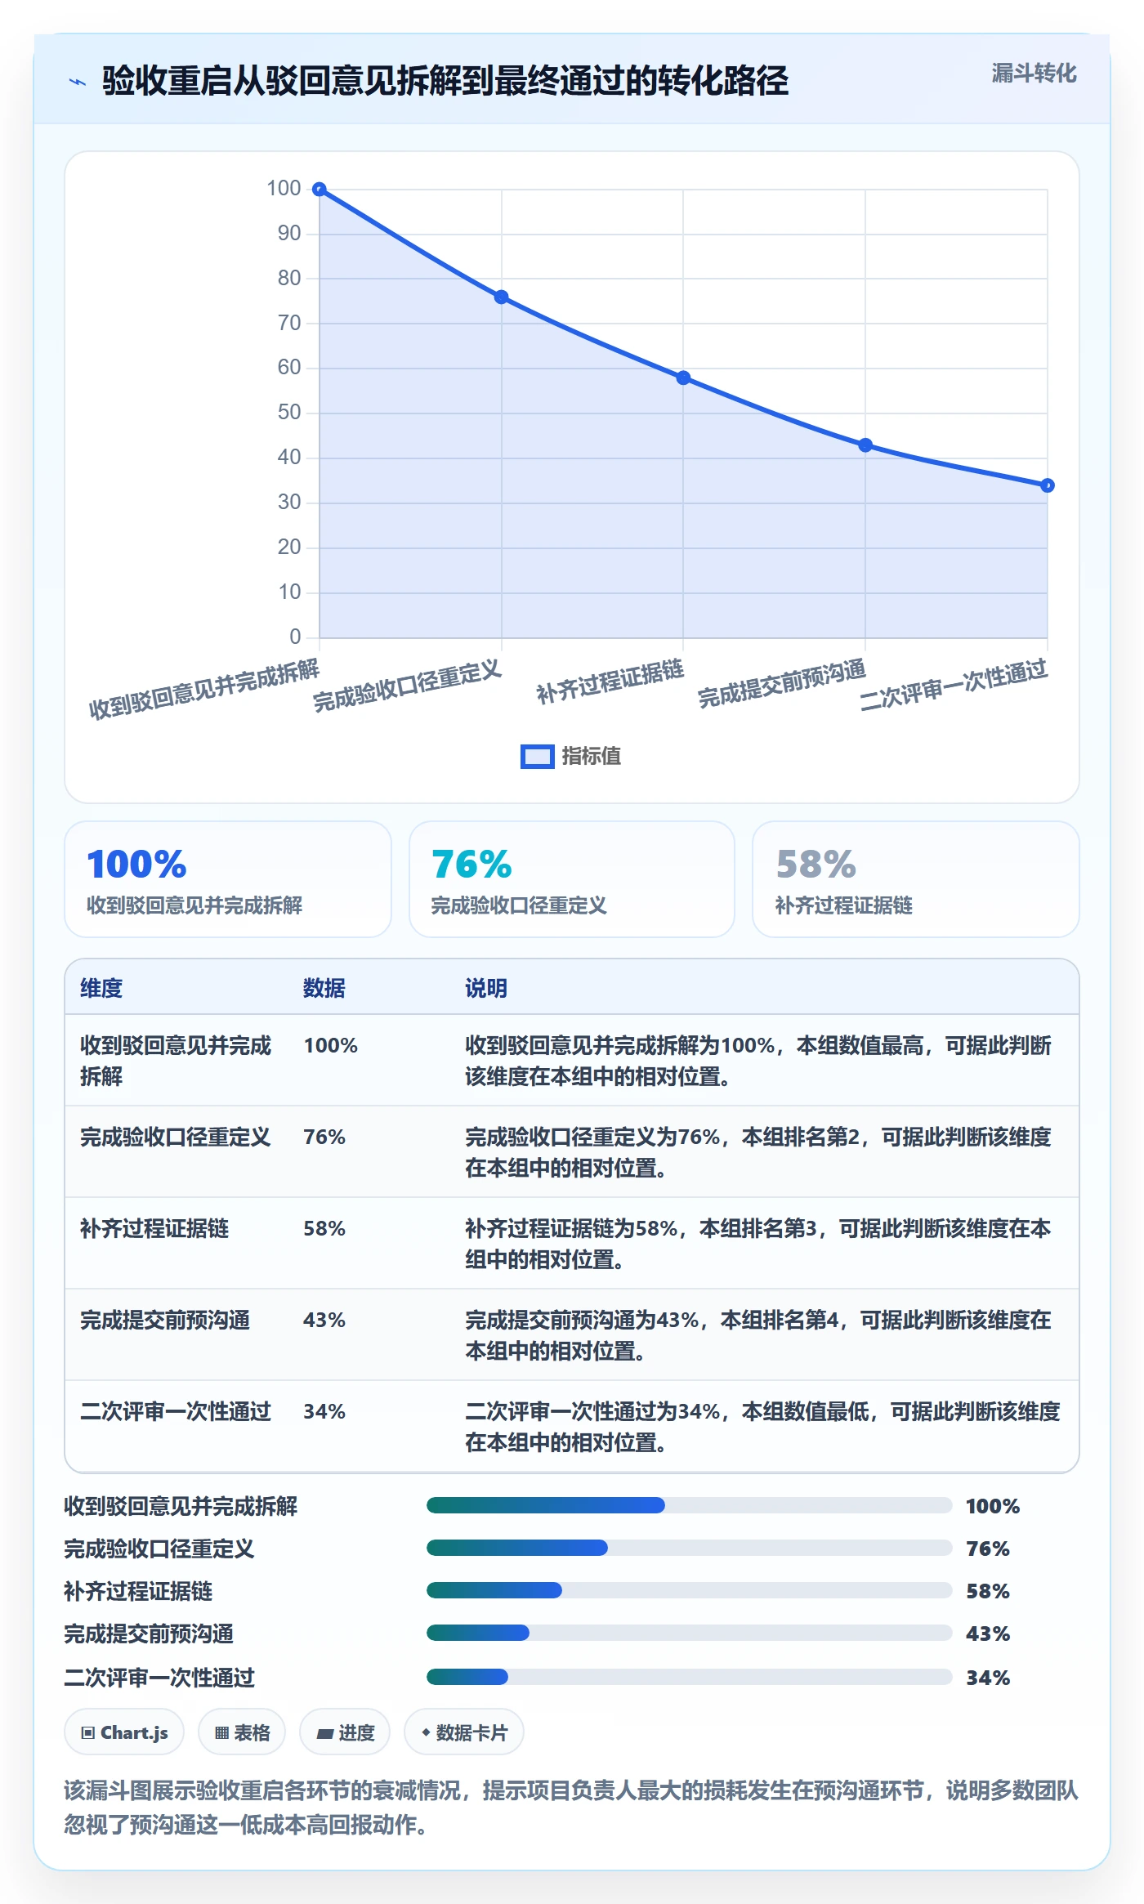1144x1904 pixels.
Task: Click the 数据 column header
Action: (x=324, y=988)
